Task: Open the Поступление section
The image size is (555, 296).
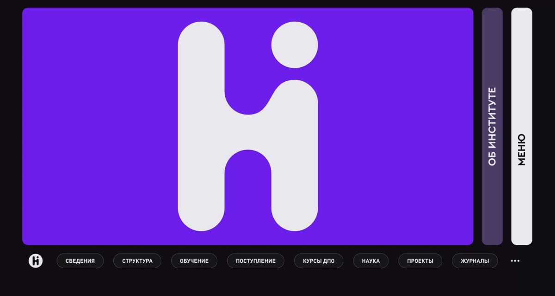Action: pyautogui.click(x=256, y=261)
